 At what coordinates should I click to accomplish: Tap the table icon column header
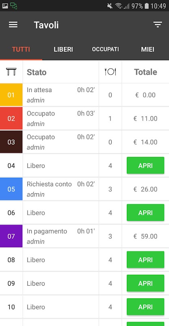pos(11,72)
